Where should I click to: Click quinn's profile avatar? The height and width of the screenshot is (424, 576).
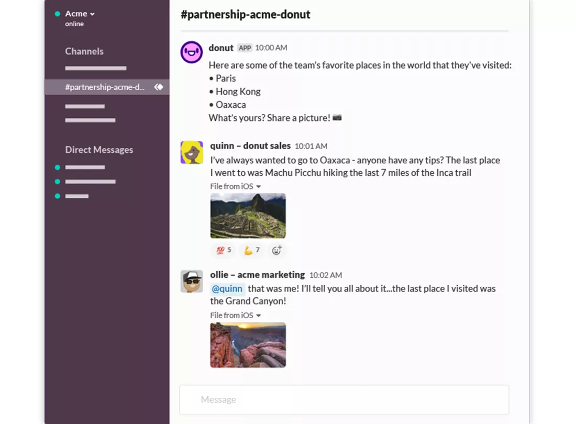(x=192, y=152)
